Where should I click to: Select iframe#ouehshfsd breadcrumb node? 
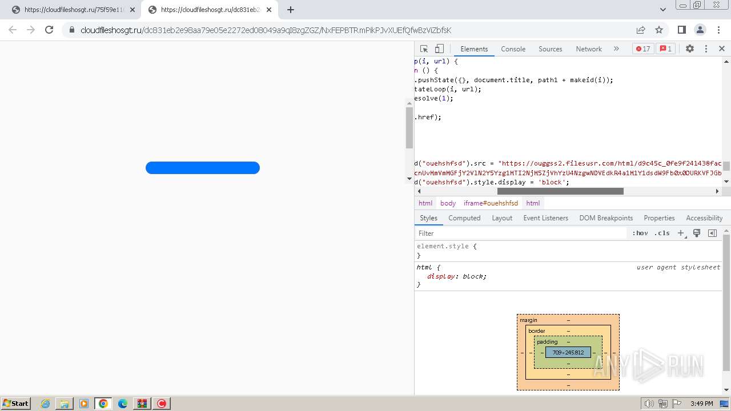pos(491,203)
